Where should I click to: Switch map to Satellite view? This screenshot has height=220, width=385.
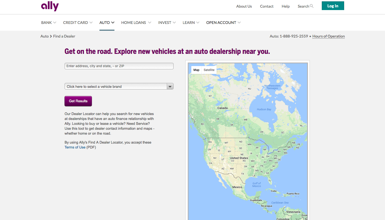[x=209, y=70]
